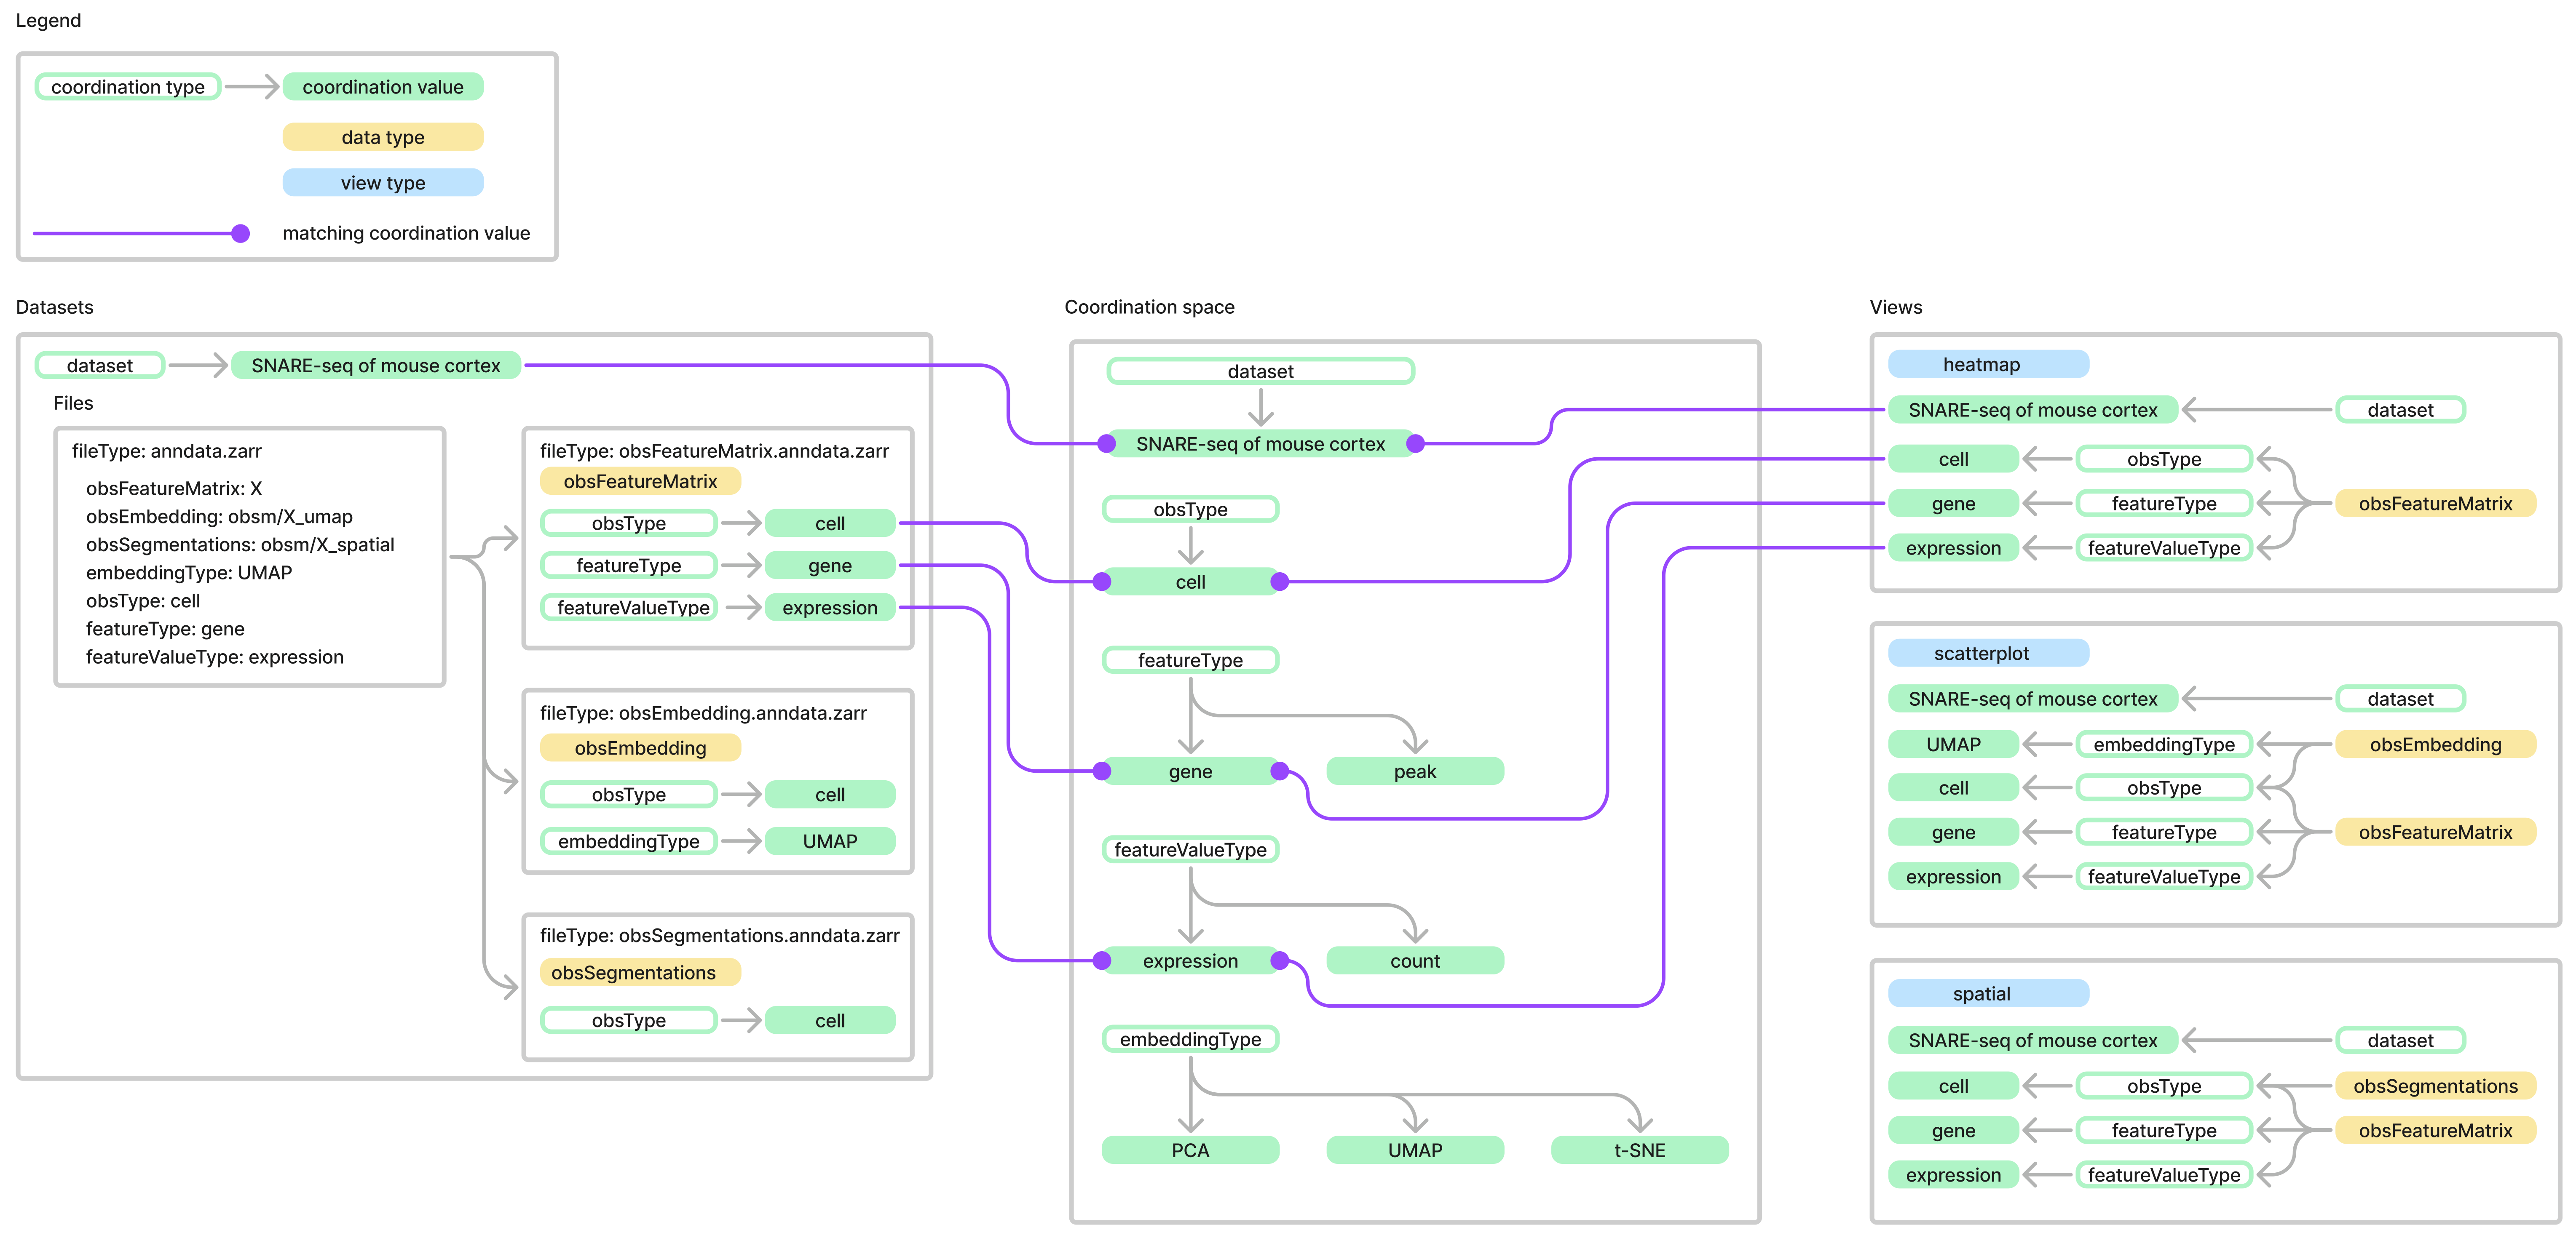
Task: Click the count coordination value node
Action: click(x=1414, y=961)
